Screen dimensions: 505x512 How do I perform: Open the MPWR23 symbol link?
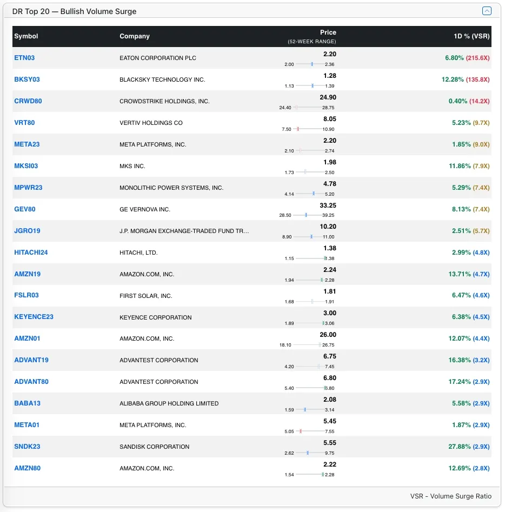click(28, 188)
